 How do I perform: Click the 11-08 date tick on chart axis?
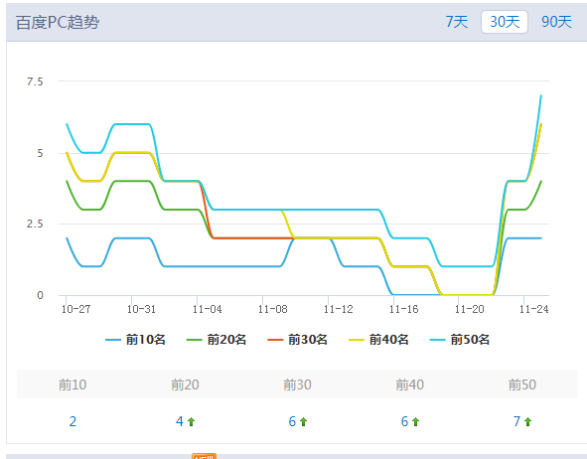click(272, 309)
